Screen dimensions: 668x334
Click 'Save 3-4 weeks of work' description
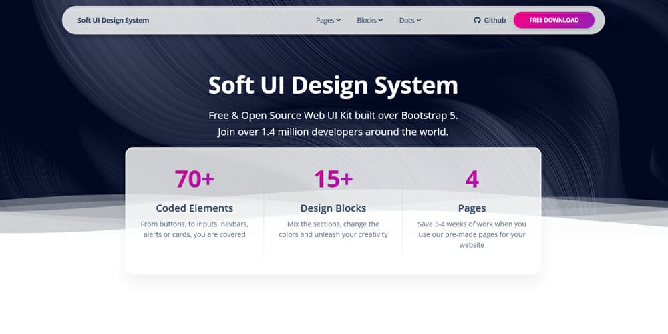tap(472, 234)
